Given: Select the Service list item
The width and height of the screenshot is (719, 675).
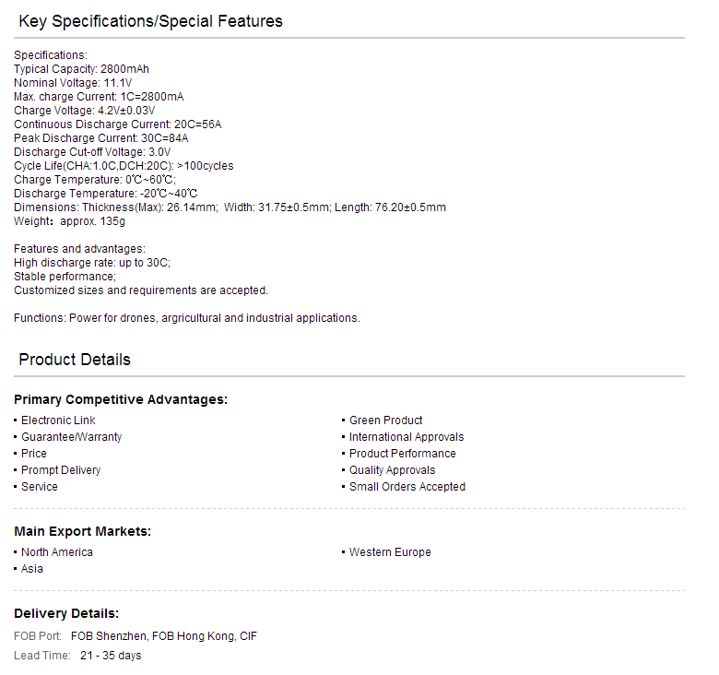Looking at the screenshot, I should 40,487.
